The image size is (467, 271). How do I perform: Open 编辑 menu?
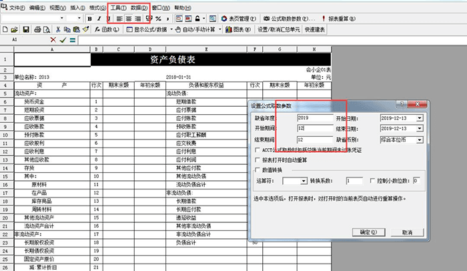point(37,8)
